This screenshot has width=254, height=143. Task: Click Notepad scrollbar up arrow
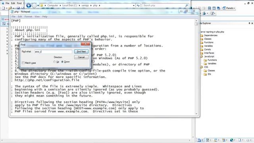tap(196, 21)
